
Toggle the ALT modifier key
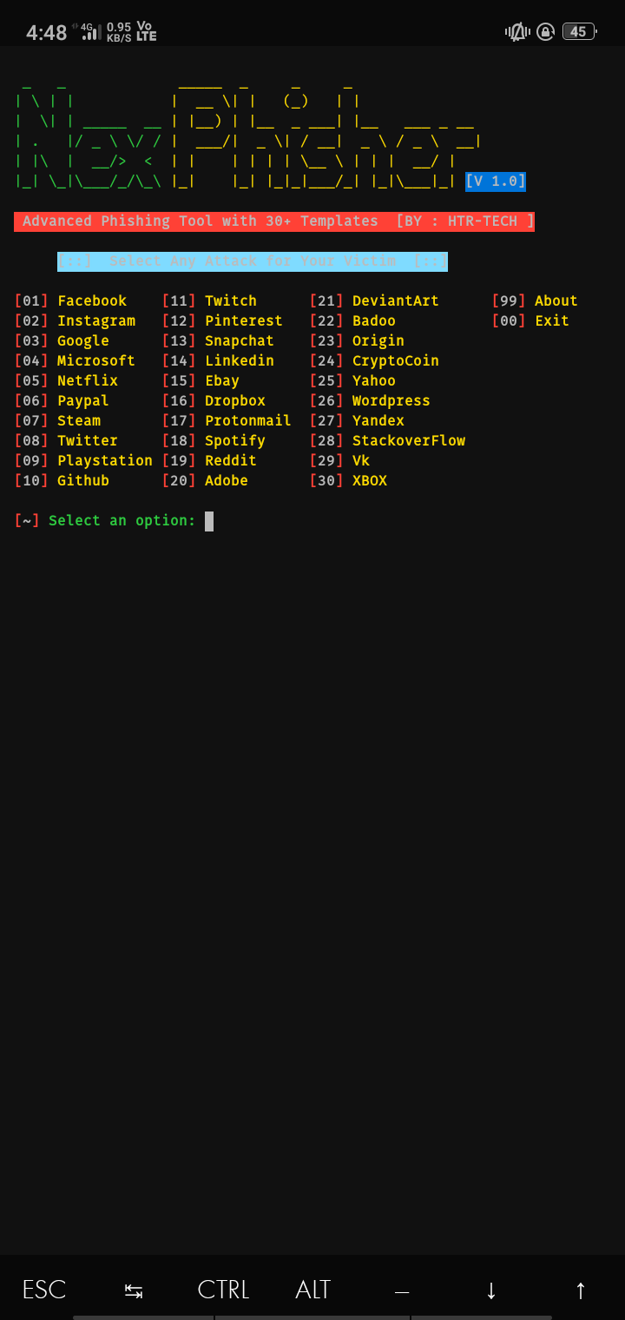(x=312, y=1290)
